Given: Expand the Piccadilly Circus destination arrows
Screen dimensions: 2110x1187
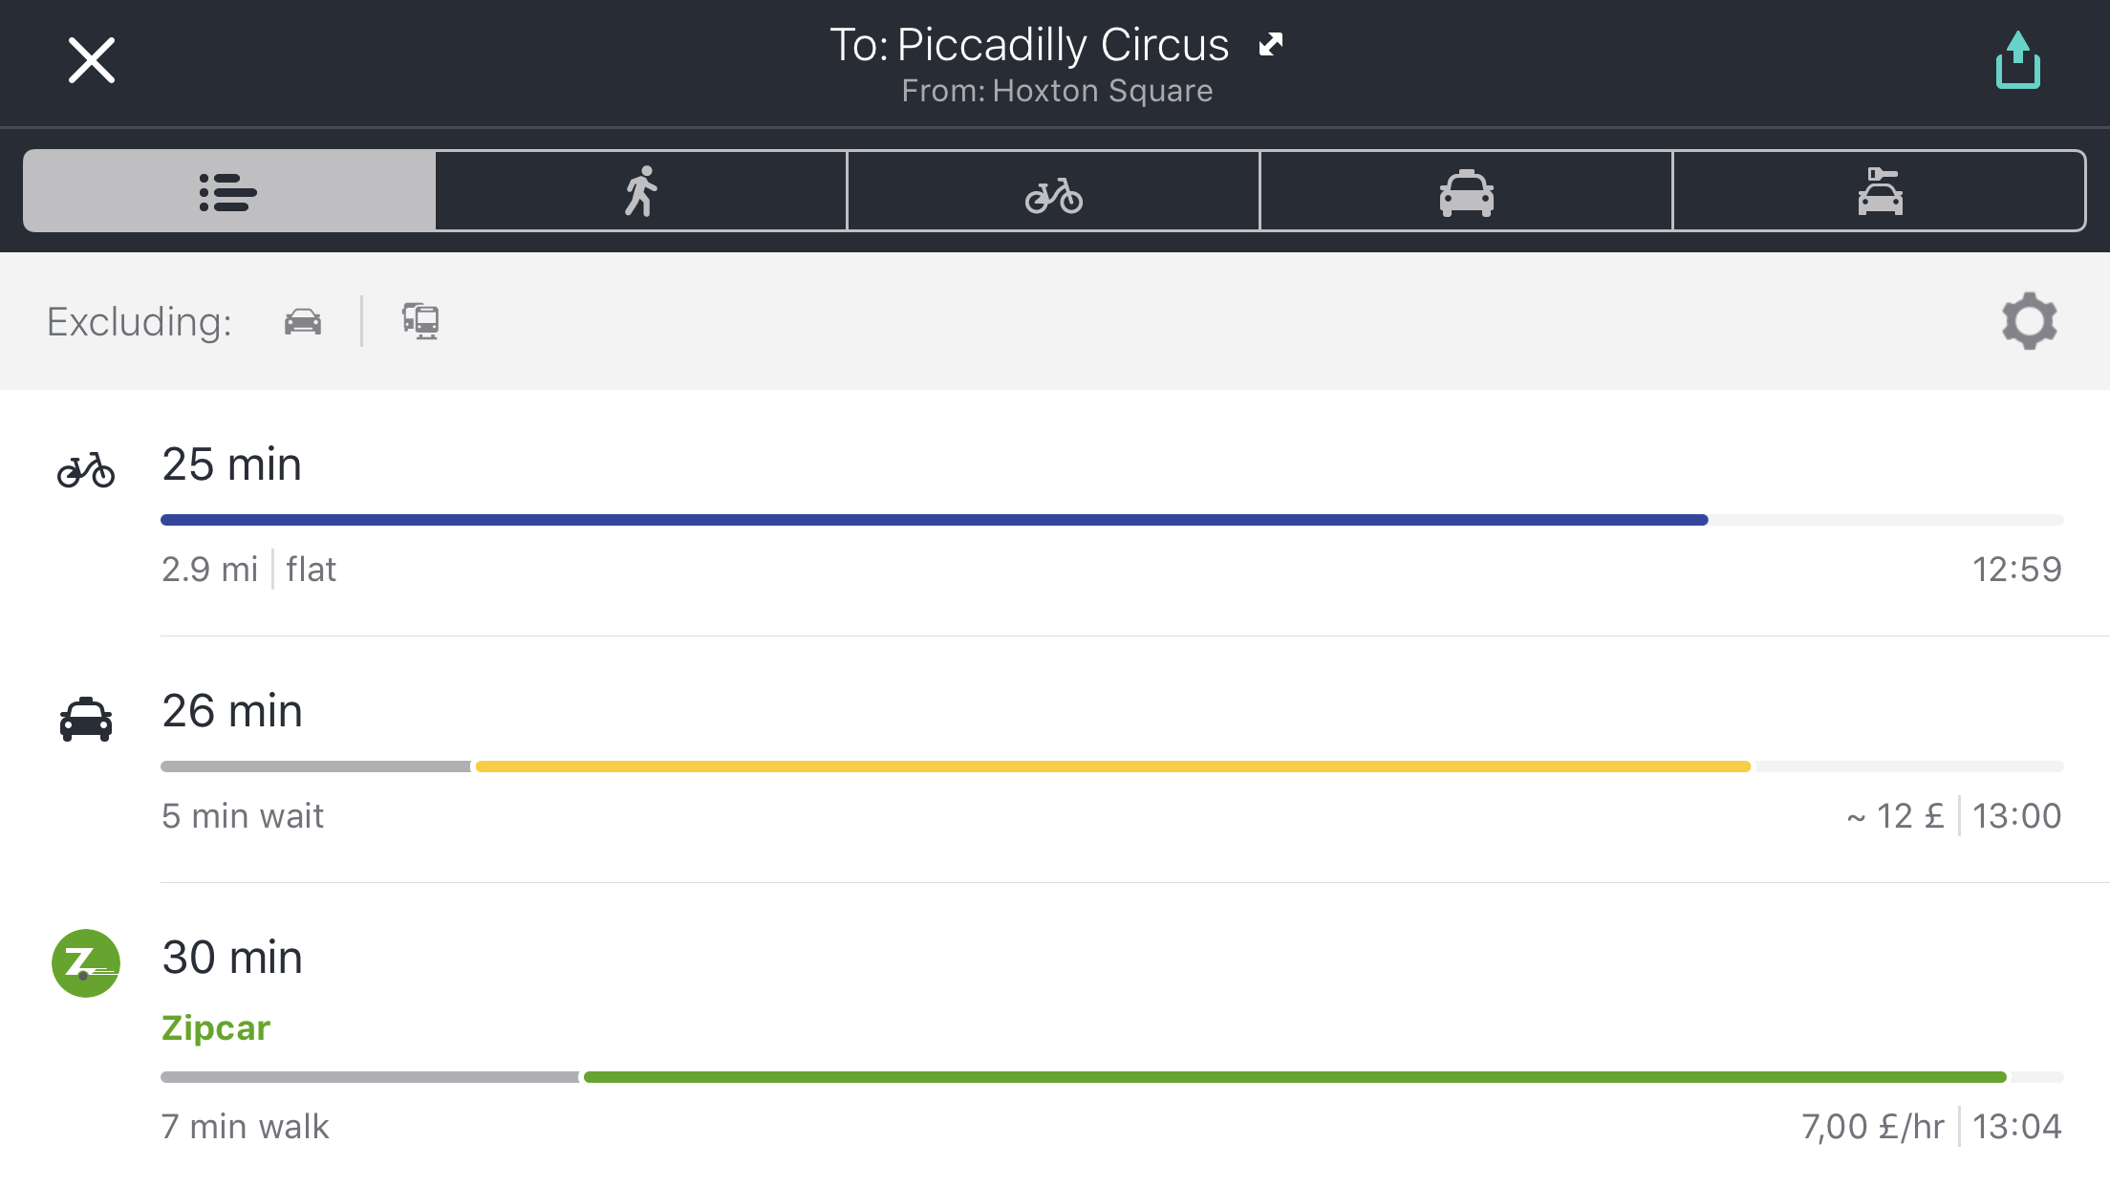Looking at the screenshot, I should tap(1271, 44).
